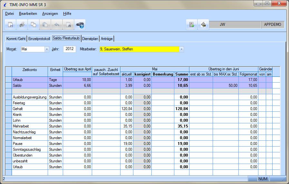Click the Saldo Übertrag value 6,66

pos(77,86)
